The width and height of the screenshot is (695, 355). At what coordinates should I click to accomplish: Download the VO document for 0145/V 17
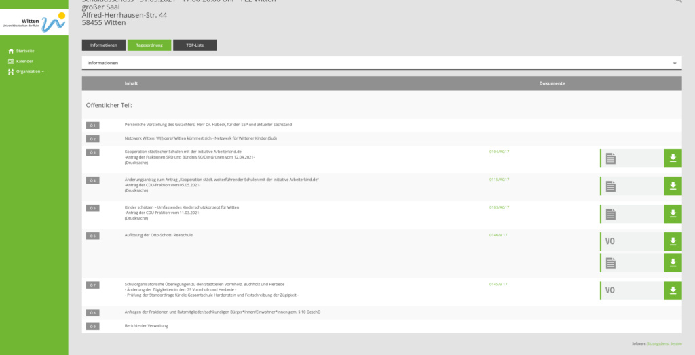click(672, 291)
